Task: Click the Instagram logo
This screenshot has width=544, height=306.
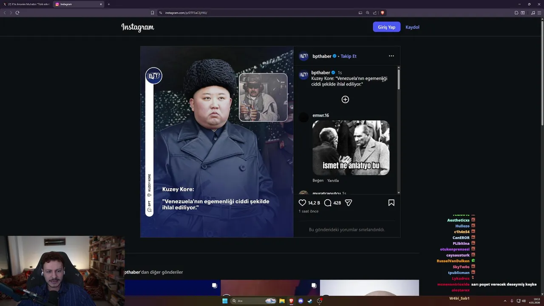Action: click(138, 27)
